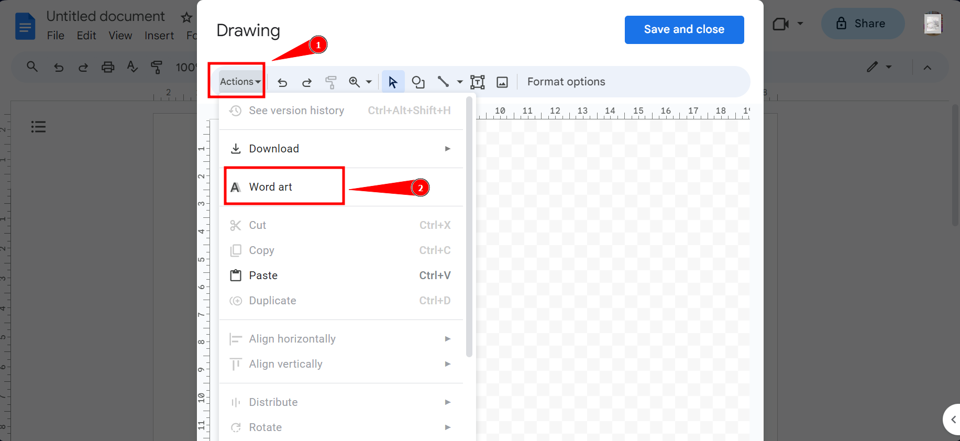960x441 pixels.
Task: Click the zoom magnifier icon in Drawing toolbar
Action: pyautogui.click(x=355, y=82)
